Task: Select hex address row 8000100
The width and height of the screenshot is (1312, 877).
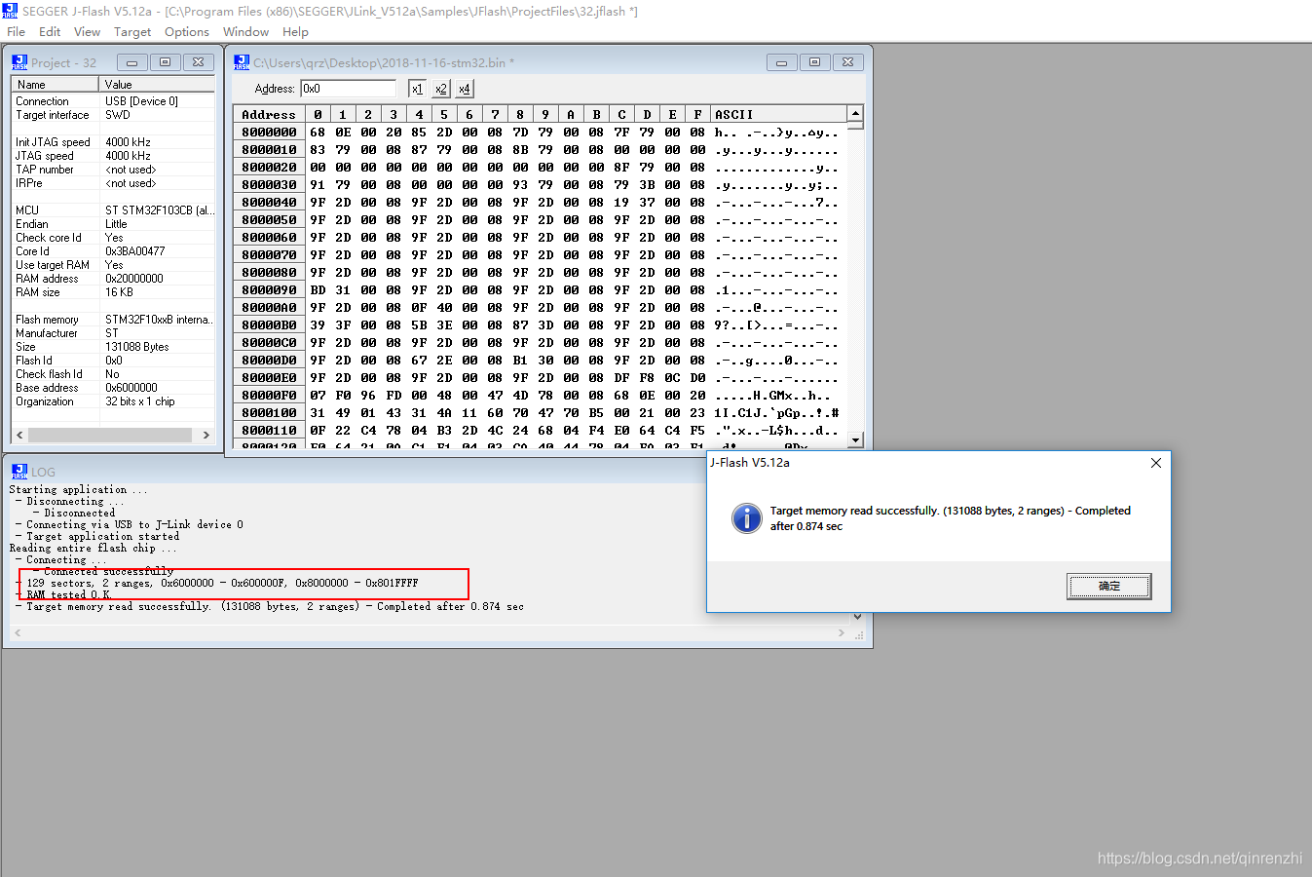Action: pos(269,413)
